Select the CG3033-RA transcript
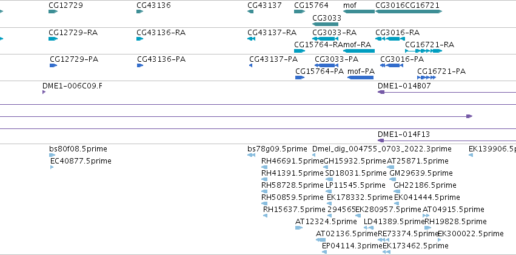The height and width of the screenshot is (255, 516). (x=325, y=39)
